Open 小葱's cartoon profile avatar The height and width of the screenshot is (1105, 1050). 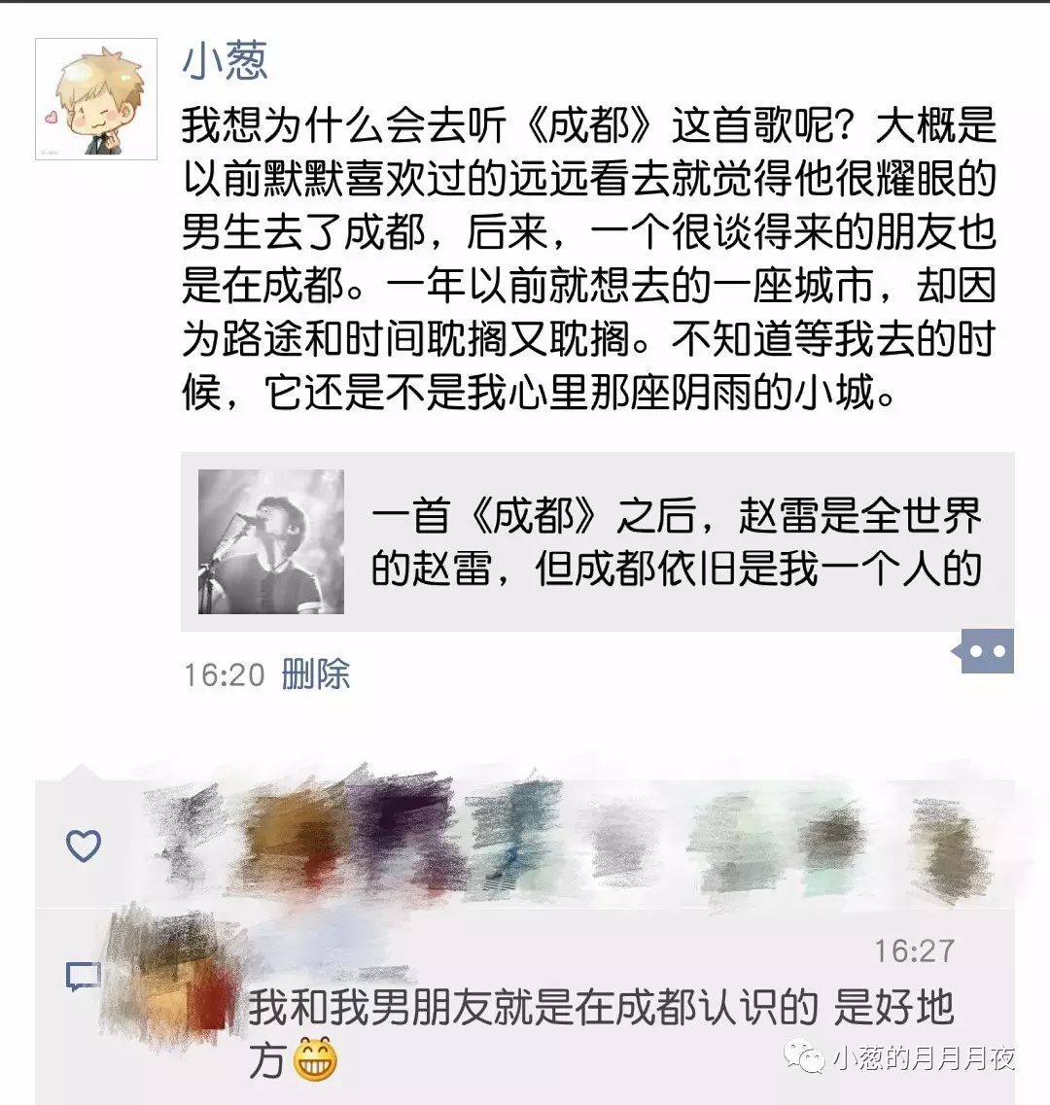point(96,99)
